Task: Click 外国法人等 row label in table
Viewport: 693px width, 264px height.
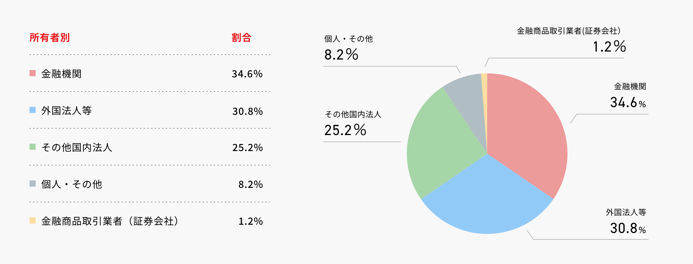Action: point(66,111)
